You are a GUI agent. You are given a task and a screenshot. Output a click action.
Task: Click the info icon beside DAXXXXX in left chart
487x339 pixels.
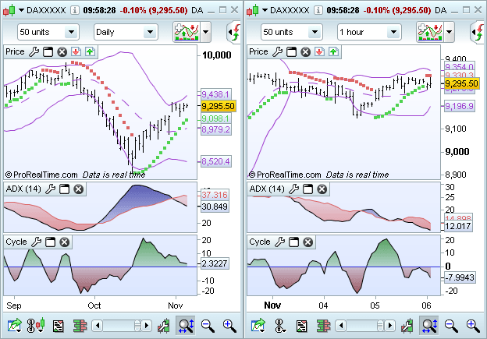[73, 10]
